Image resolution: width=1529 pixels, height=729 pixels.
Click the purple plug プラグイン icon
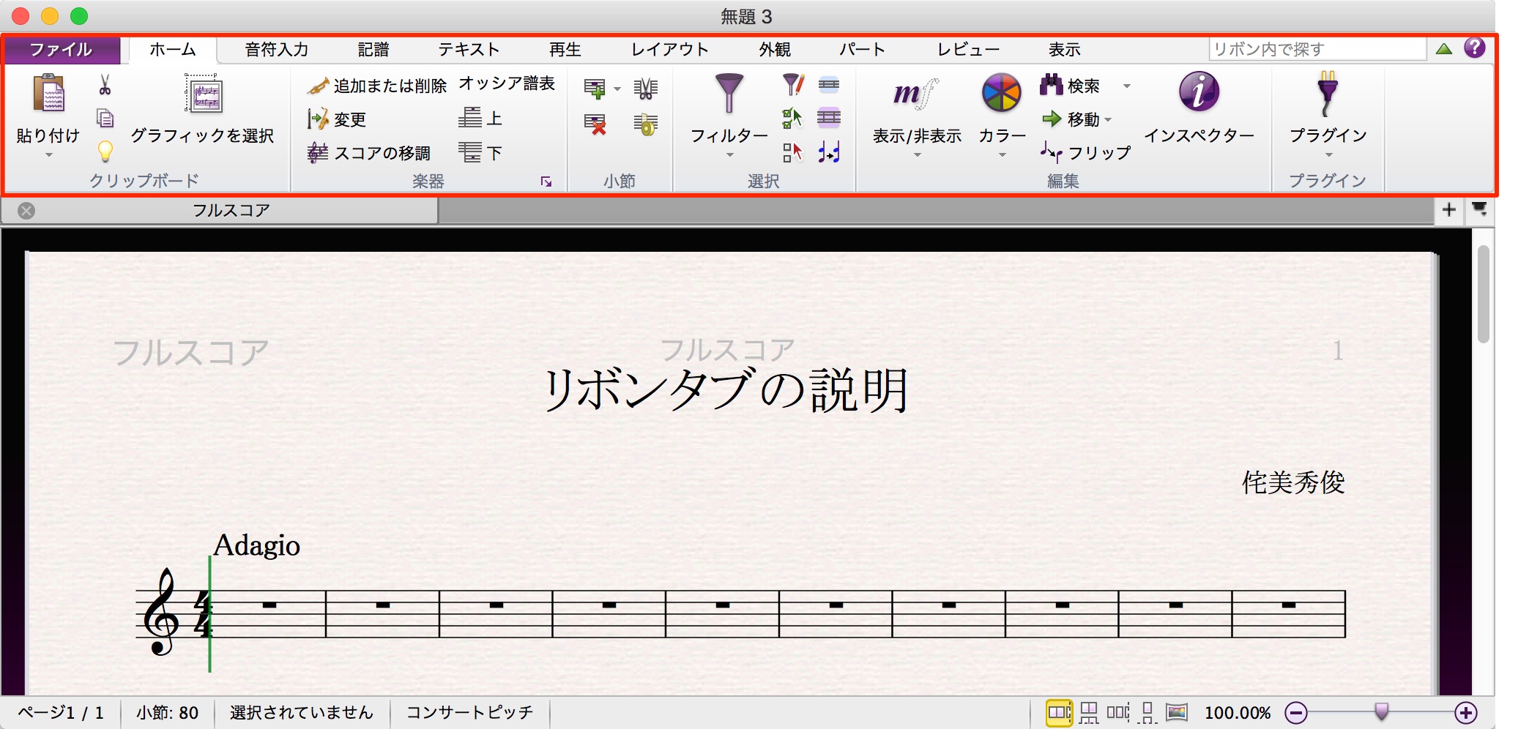click(1327, 94)
